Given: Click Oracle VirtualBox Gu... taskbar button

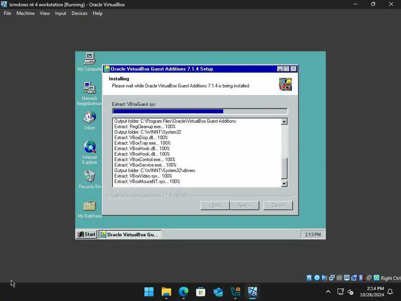Looking at the screenshot, I should pos(130,234).
